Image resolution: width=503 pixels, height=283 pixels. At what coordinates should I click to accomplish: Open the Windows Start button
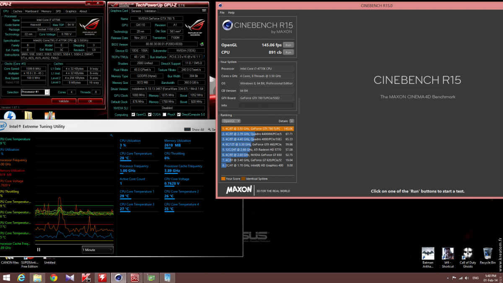[x=7, y=277]
